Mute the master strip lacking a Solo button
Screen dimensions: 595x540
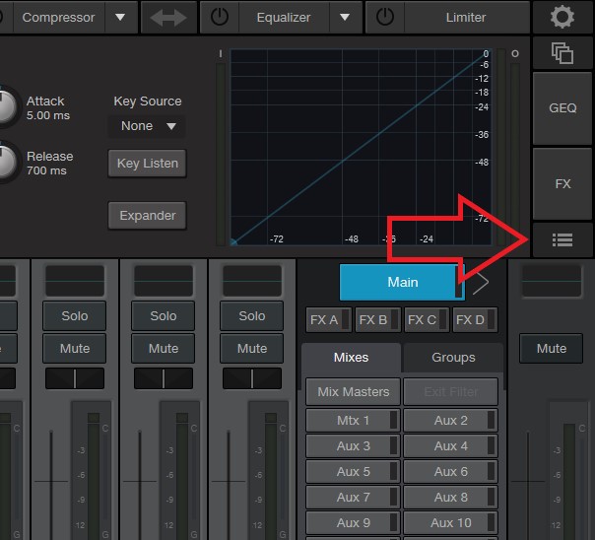(x=551, y=349)
